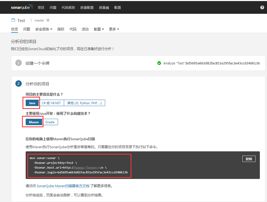The width and height of the screenshot is (267, 202).
Task: Click the Test project folder icon
Action: pyautogui.click(x=13, y=20)
